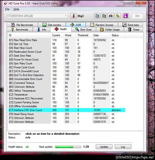Click the Status column header
The height and width of the screenshot is (160, 155).
(x=118, y=35)
